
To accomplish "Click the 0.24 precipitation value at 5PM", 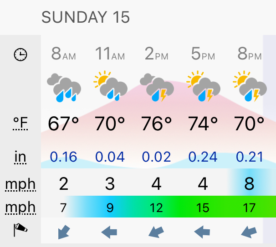I will [x=203, y=157].
